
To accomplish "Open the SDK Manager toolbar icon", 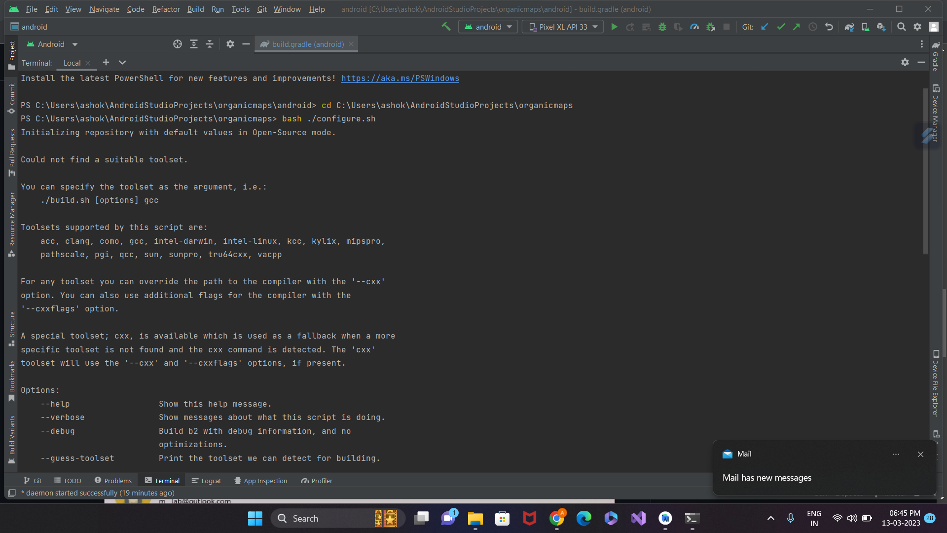I will (x=881, y=27).
